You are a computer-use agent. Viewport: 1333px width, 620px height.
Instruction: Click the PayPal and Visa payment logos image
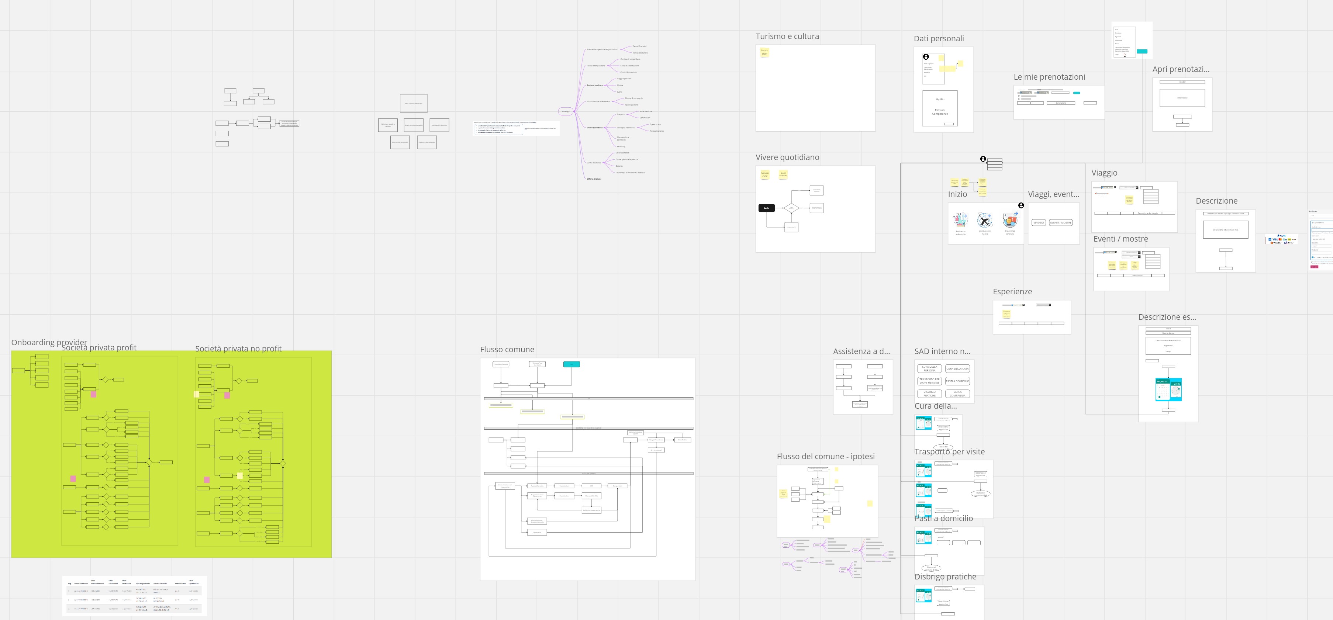(x=1281, y=239)
